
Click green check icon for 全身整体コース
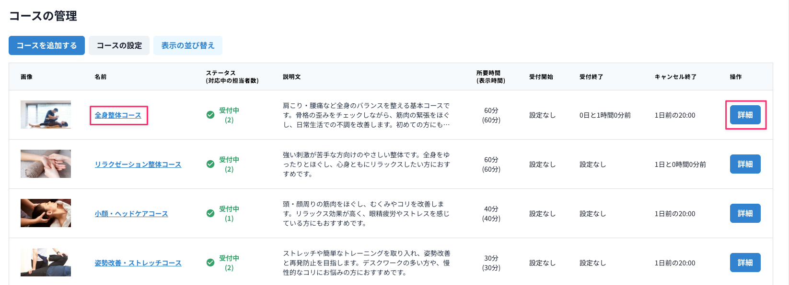(x=210, y=115)
